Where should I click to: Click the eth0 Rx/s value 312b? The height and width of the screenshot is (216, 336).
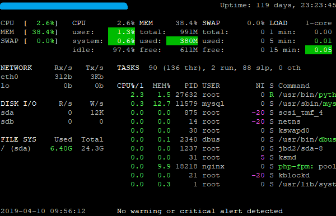63,77
